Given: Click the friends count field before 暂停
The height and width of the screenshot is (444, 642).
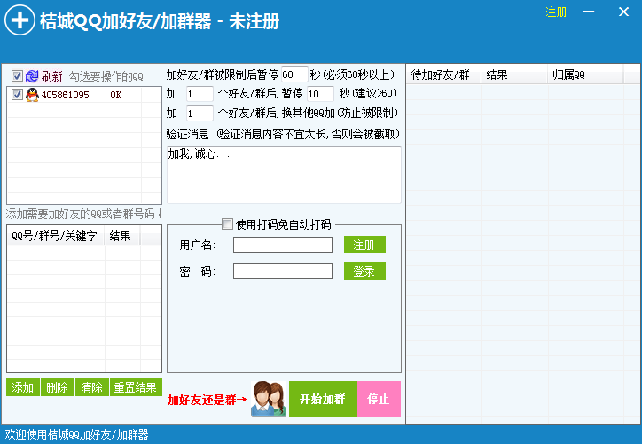Looking at the screenshot, I should pyautogui.click(x=200, y=94).
